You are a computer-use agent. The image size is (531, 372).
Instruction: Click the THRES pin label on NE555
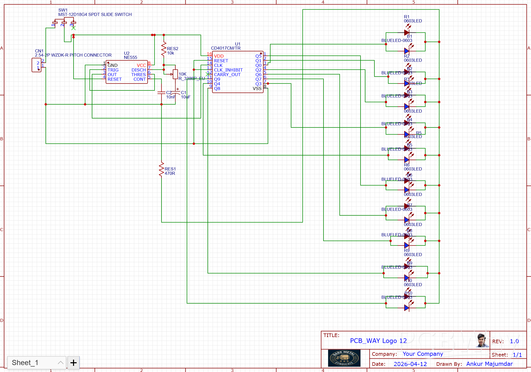coord(138,75)
